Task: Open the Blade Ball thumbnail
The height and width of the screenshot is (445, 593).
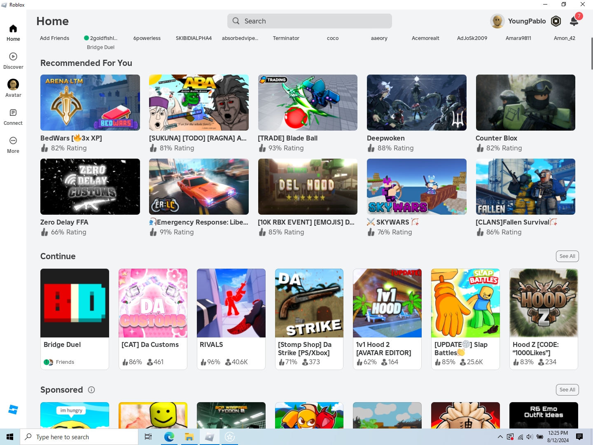Action: 308,103
